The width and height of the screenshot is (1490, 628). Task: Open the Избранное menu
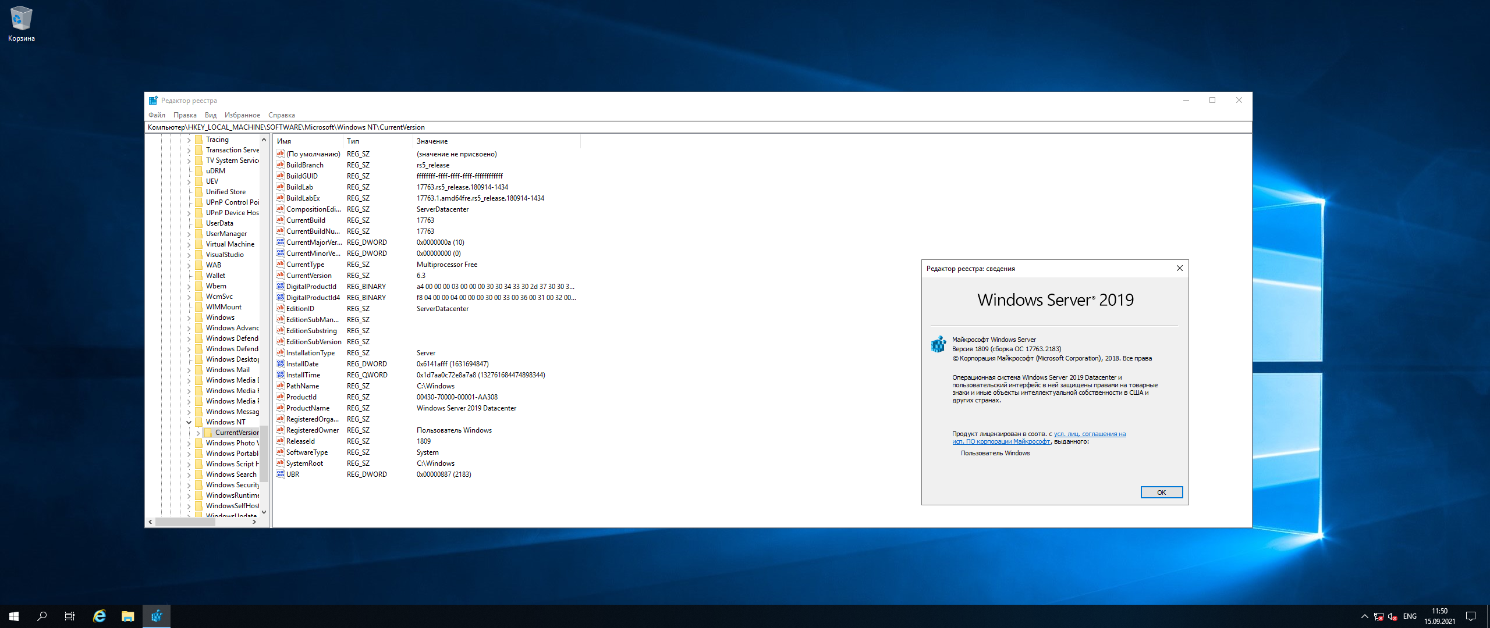pos(242,115)
